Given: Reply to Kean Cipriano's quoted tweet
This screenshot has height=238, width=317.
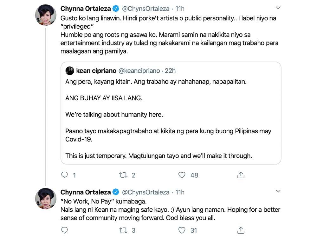Looking at the screenshot, I should click(x=64, y=175).
